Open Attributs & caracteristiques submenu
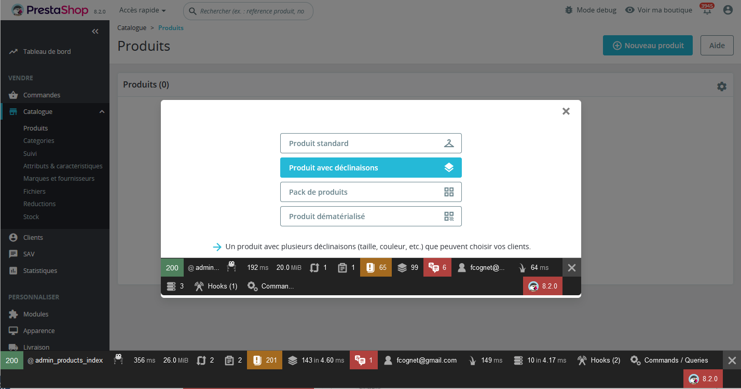Image resolution: width=741 pixels, height=389 pixels. pyautogui.click(x=63, y=166)
